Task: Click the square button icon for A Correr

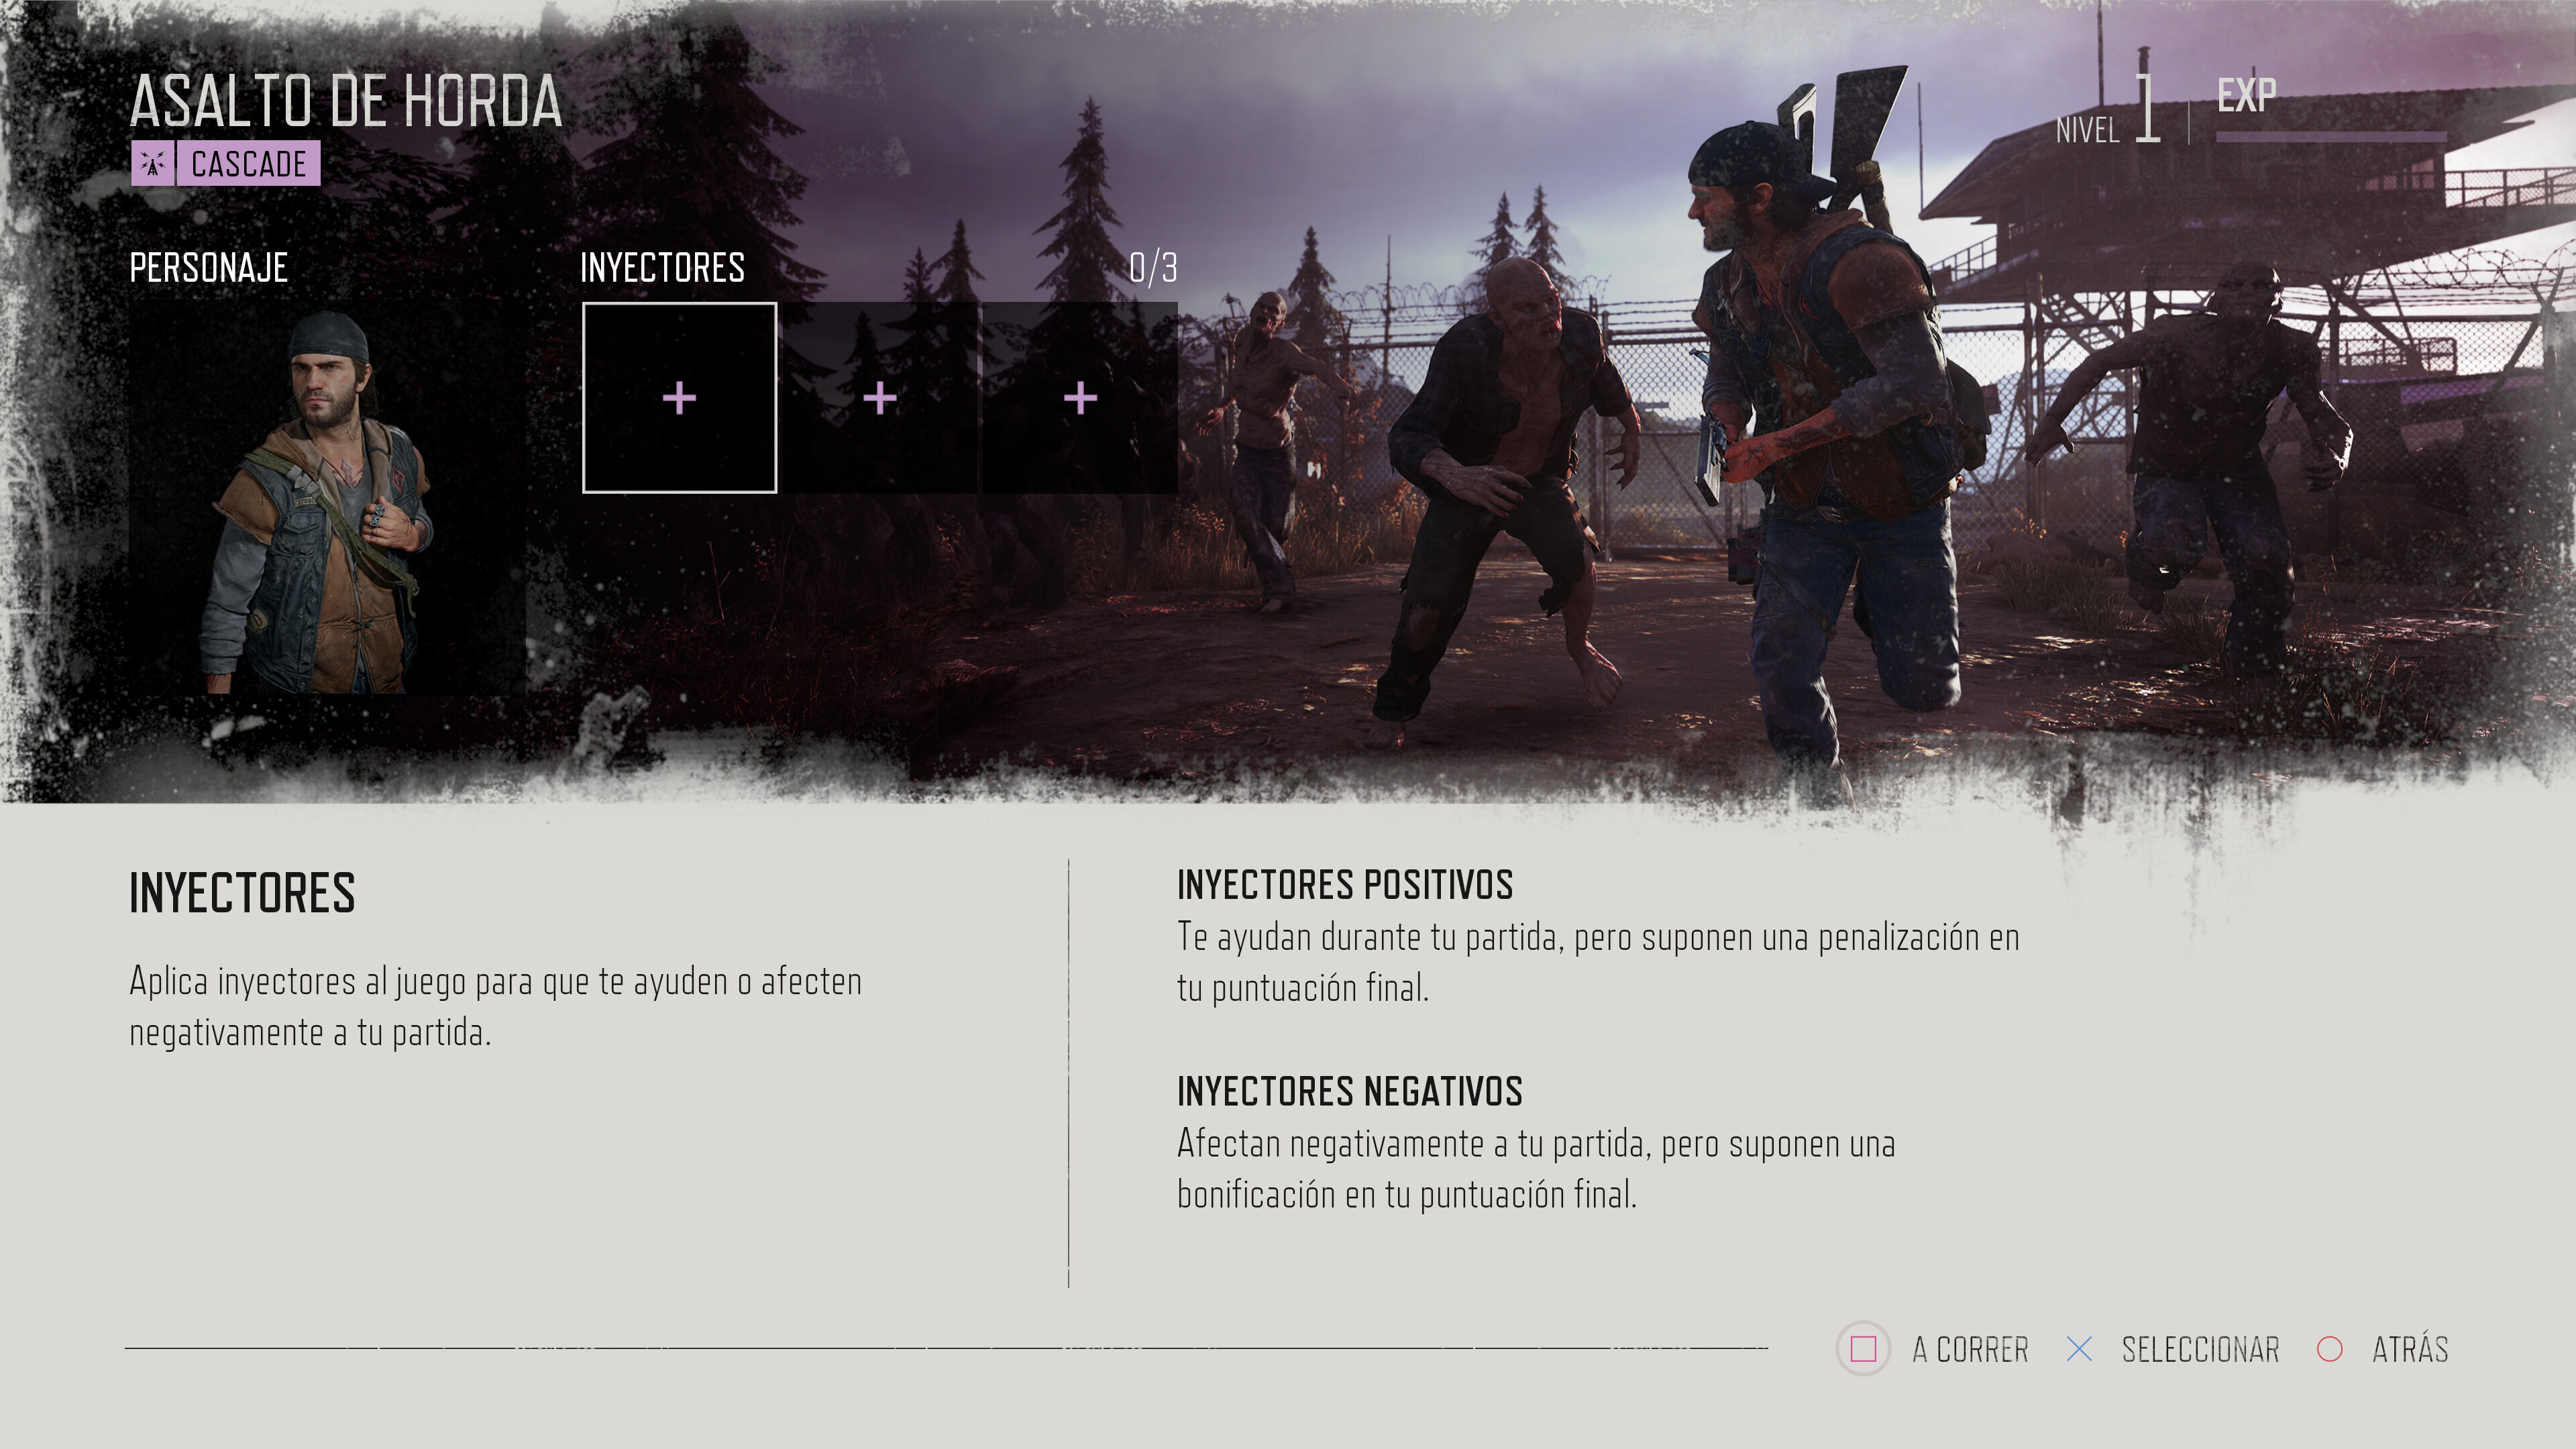Action: [x=1862, y=1349]
